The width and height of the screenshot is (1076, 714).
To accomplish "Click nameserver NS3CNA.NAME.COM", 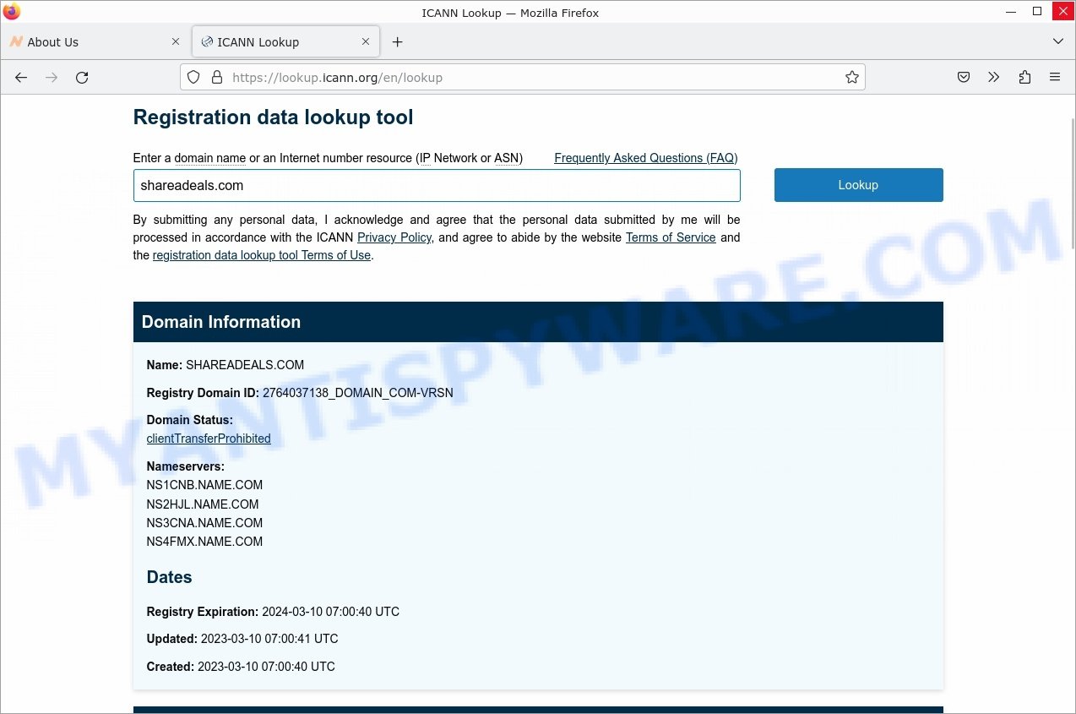I will click(204, 523).
